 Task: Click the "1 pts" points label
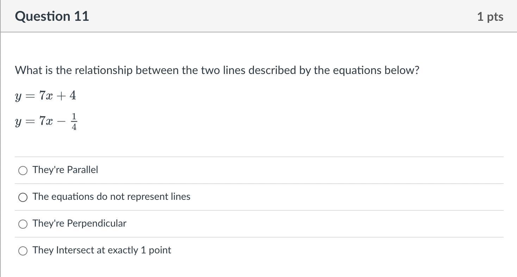click(x=490, y=17)
